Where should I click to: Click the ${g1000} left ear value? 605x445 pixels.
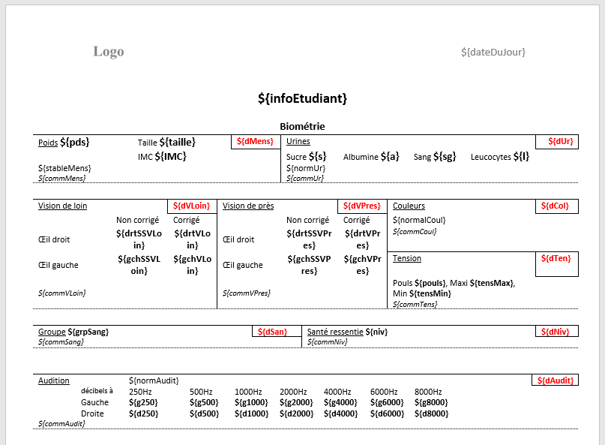pos(251,403)
